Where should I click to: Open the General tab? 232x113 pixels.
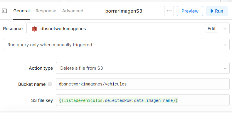(x=21, y=11)
